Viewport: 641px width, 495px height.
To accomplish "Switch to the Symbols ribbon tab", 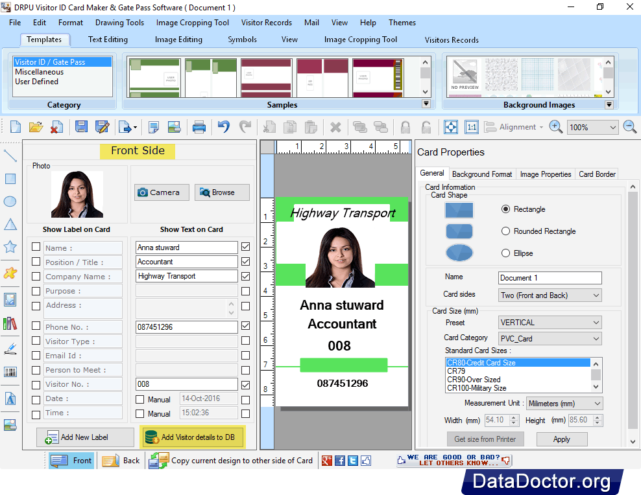I will click(242, 40).
